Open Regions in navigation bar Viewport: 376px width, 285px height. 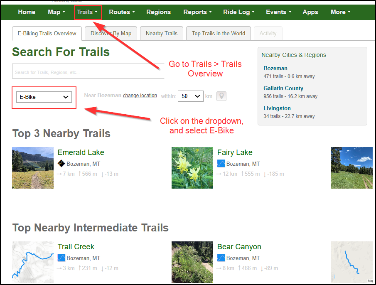159,12
